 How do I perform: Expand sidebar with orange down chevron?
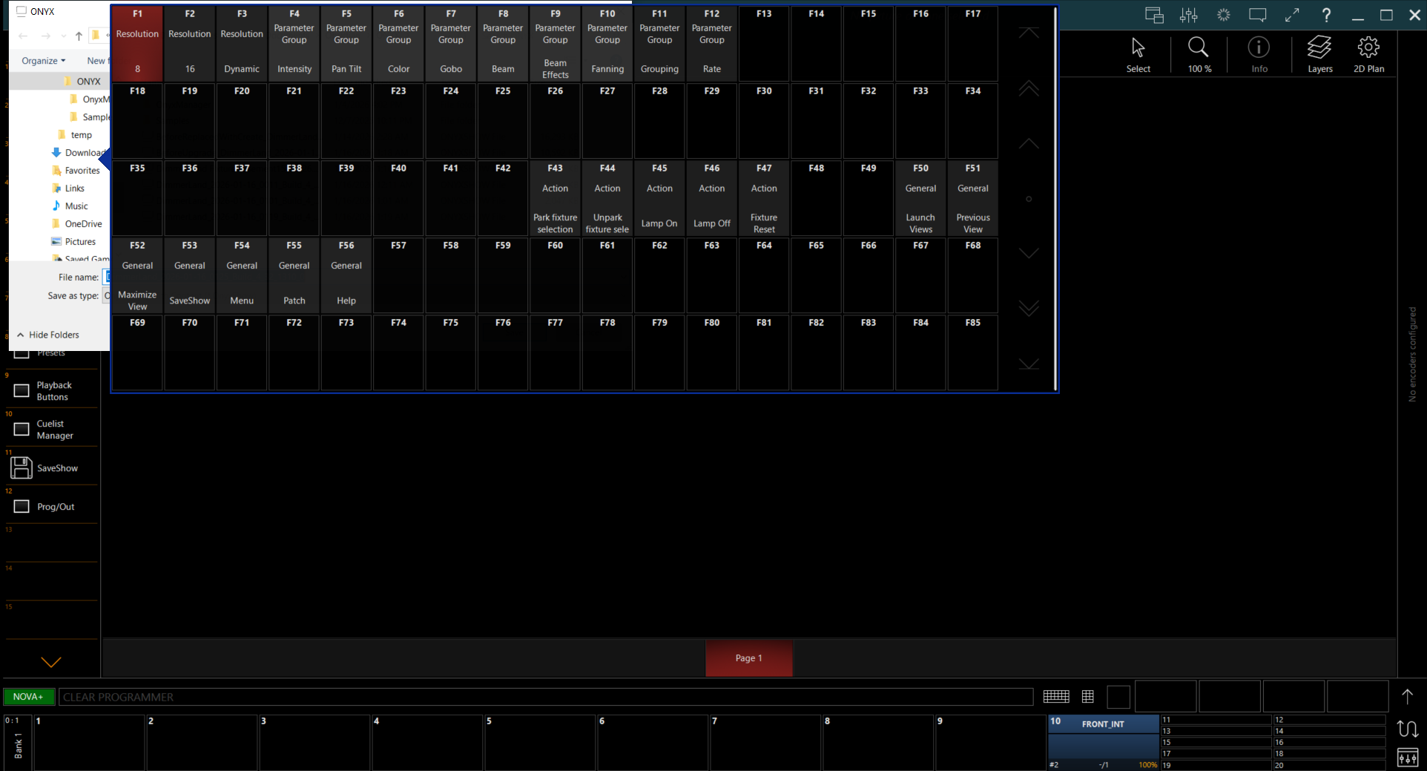pyautogui.click(x=51, y=661)
